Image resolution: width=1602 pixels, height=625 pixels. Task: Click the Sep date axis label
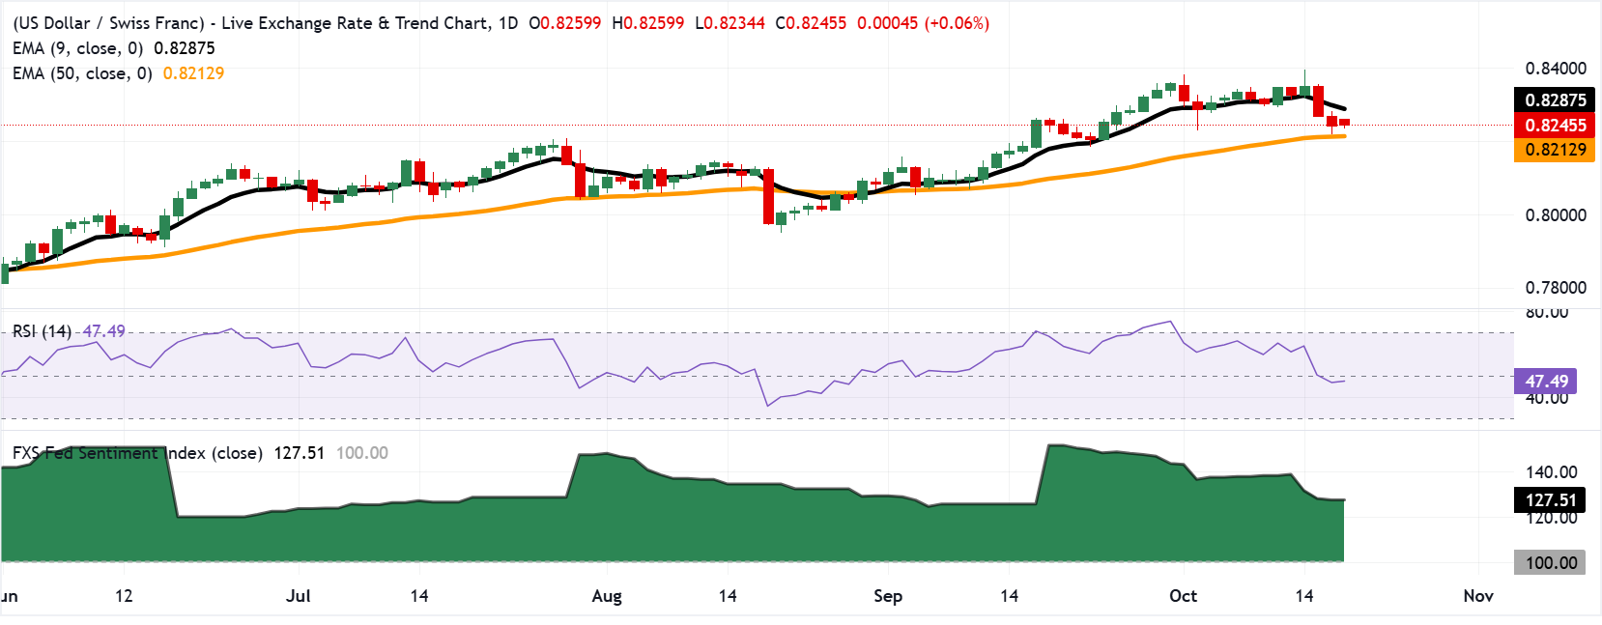[x=888, y=596]
